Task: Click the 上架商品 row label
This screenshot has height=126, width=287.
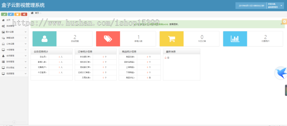Action: pyautogui.click(x=130, y=67)
